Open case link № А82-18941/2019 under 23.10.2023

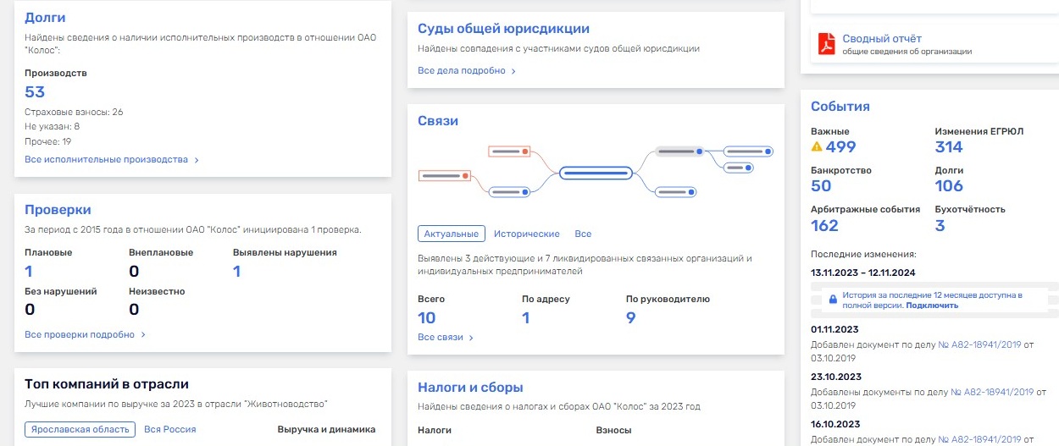pos(992,392)
